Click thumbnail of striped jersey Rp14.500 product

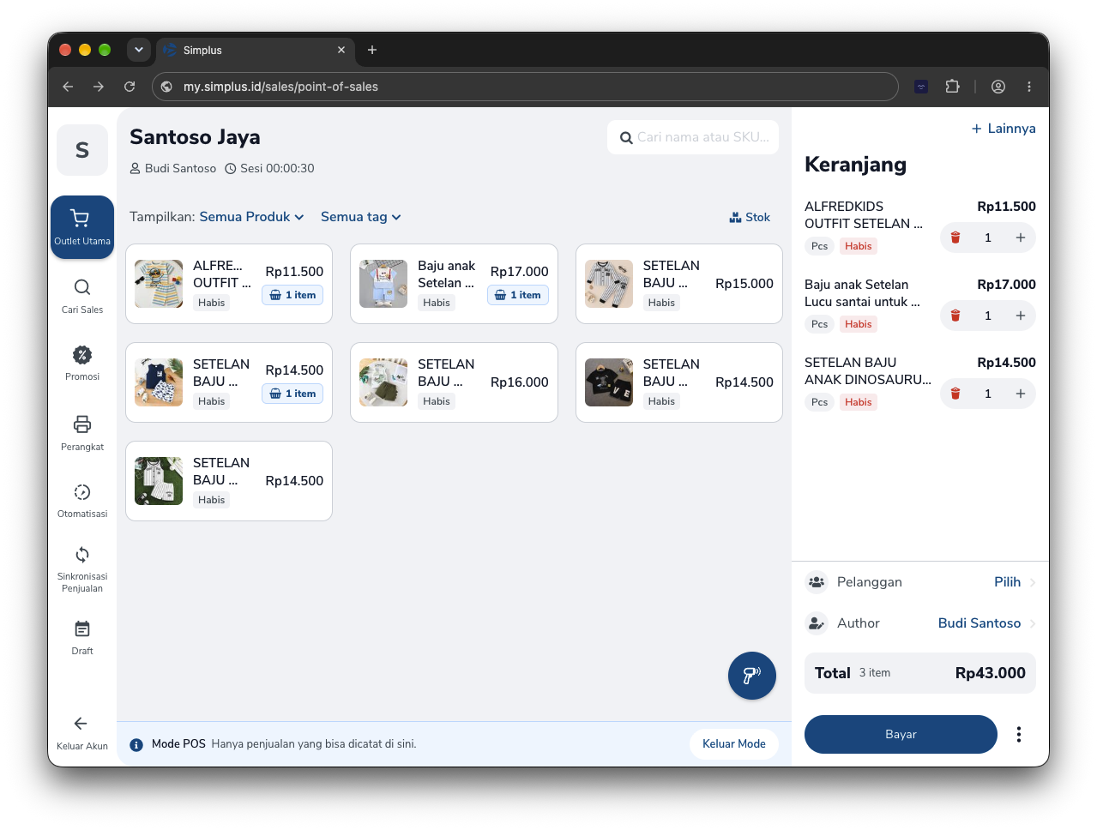159,481
